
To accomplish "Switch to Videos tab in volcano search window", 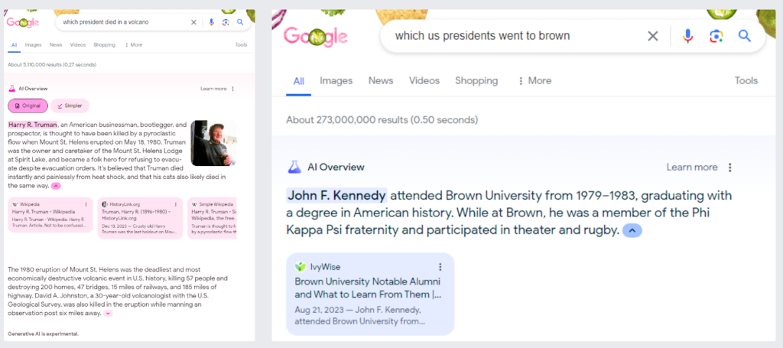I will pos(78,45).
